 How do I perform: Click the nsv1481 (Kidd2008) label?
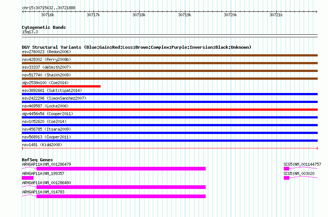pos(42,145)
